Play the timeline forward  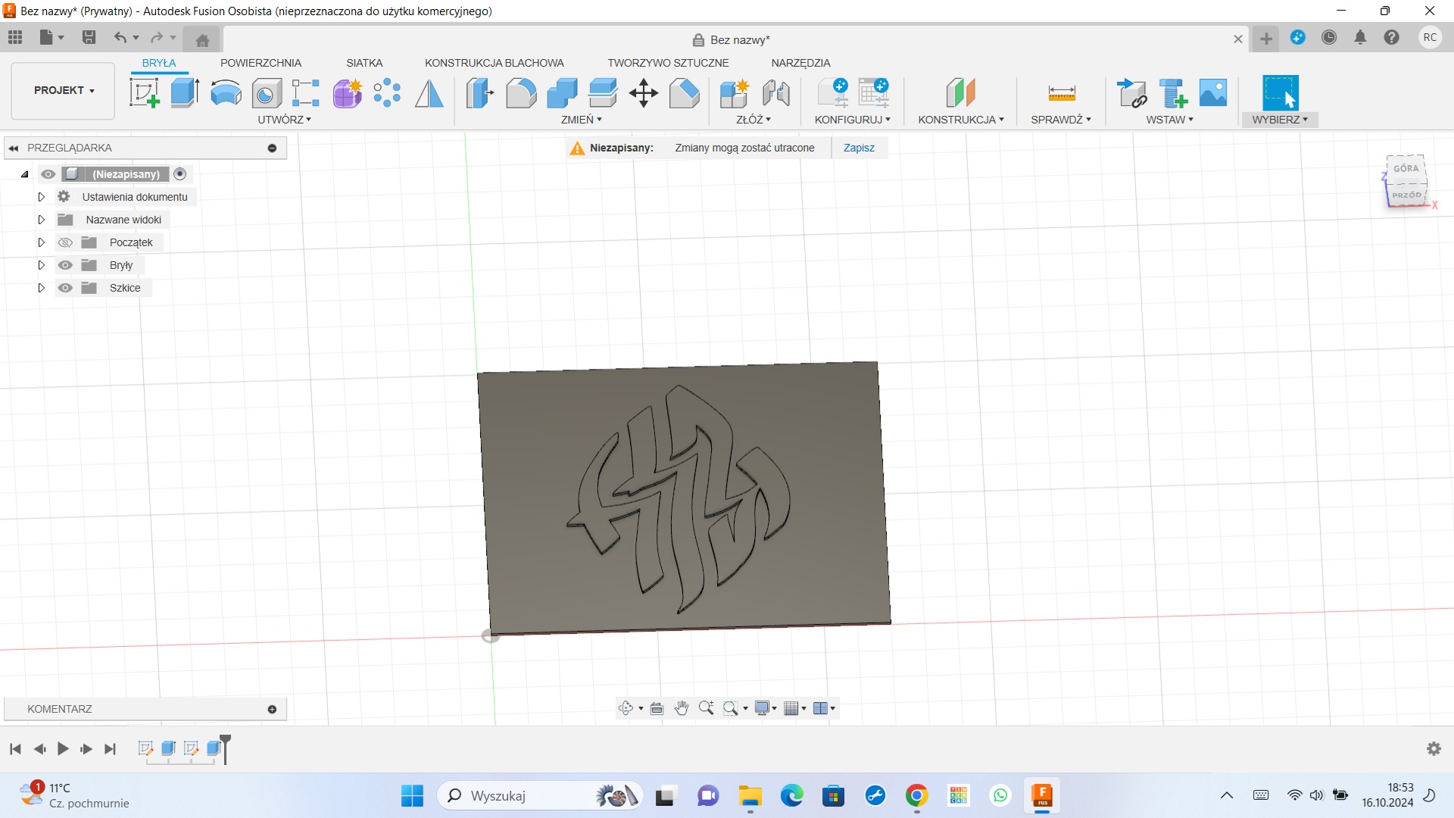(63, 749)
